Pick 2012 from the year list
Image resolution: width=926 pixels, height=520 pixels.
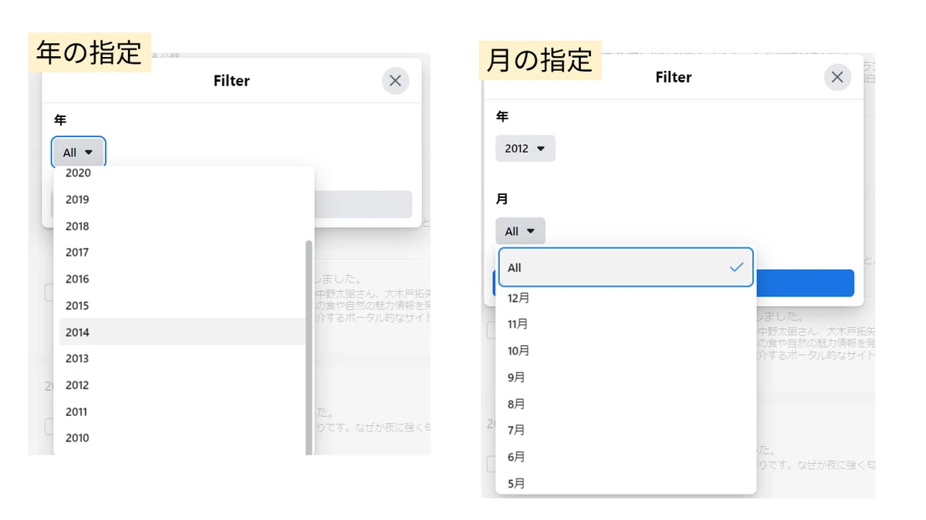[x=182, y=385]
